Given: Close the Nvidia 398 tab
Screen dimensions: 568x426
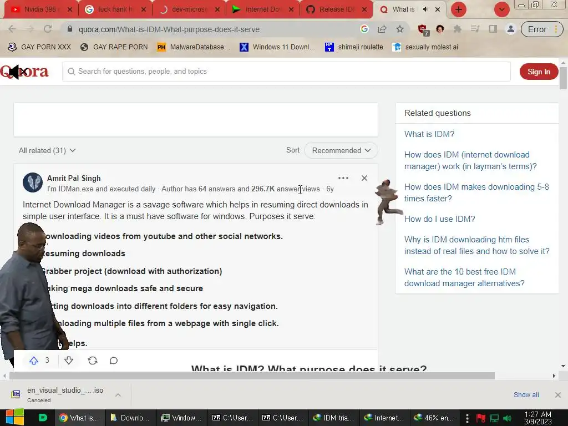Looking at the screenshot, I should click(70, 9).
